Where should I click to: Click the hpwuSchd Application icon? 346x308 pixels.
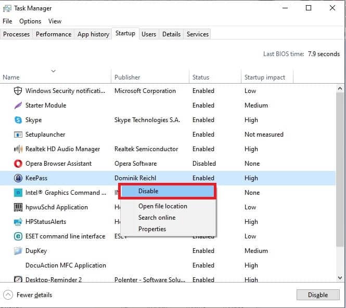coord(18,207)
